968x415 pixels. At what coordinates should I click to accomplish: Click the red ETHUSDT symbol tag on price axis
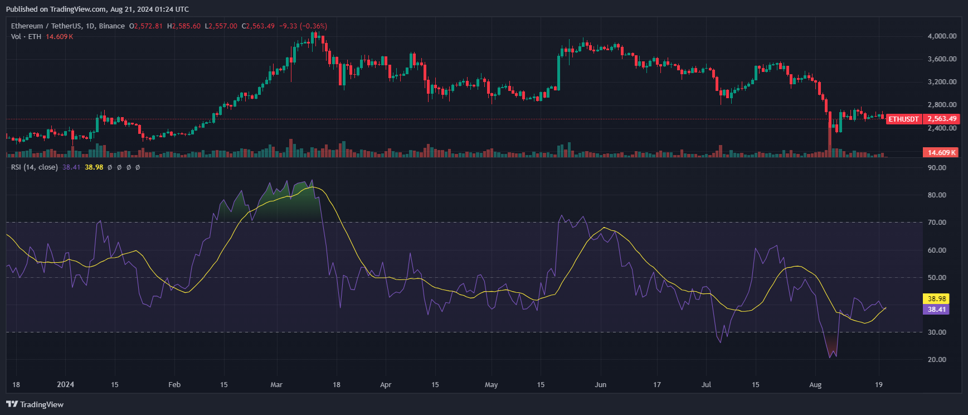tap(903, 119)
